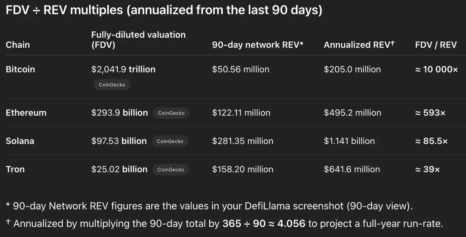Click the 90-day network REV column header
Image resolution: width=466 pixels, height=237 pixels.
[257, 45]
